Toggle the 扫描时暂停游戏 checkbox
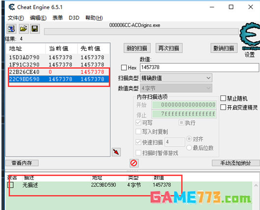Image resolution: width=260 pixels, height=210 pixels. (138, 153)
